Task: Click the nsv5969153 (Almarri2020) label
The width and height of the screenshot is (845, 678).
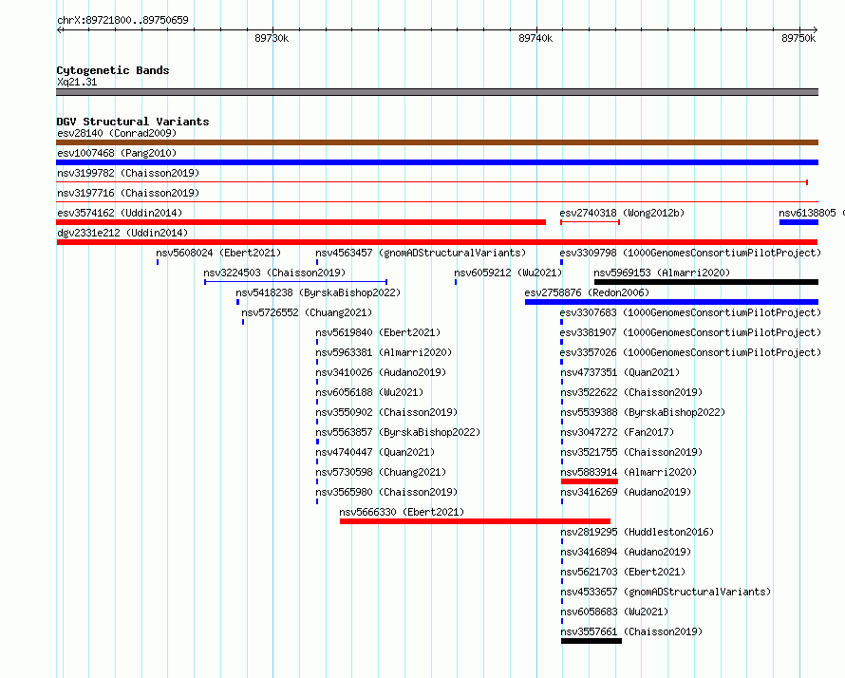Action: click(x=662, y=273)
